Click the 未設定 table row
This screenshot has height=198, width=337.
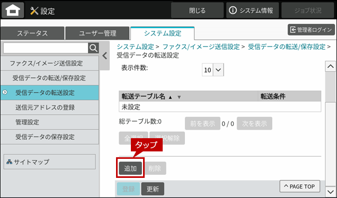tap(220, 107)
